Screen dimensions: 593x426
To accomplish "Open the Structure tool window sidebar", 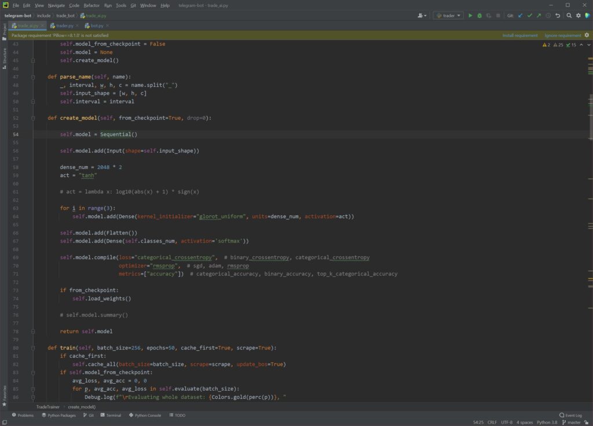I will pos(4,58).
